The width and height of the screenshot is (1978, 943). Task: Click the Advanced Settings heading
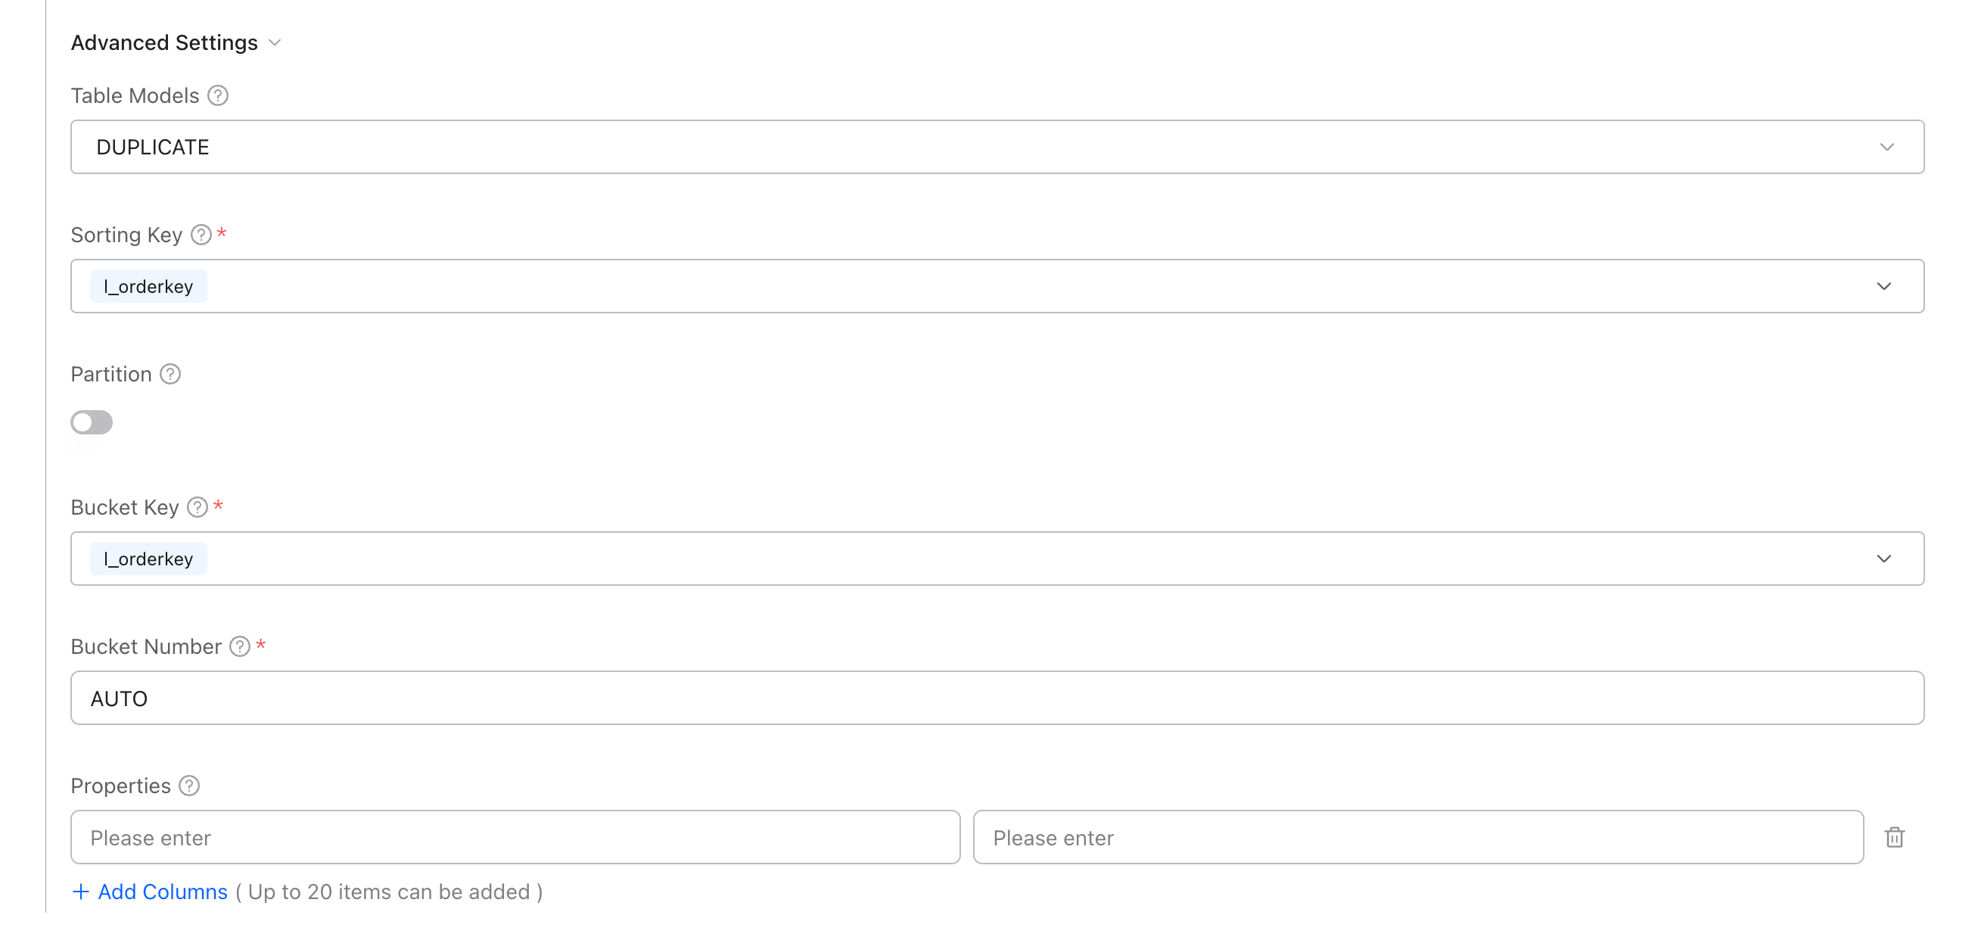tap(163, 42)
